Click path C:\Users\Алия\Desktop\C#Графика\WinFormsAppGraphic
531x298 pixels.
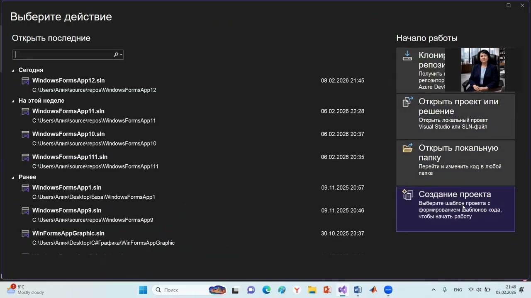click(x=103, y=243)
